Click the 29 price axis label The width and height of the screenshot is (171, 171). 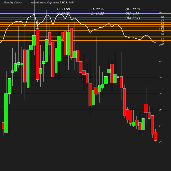pyautogui.click(x=160, y=110)
